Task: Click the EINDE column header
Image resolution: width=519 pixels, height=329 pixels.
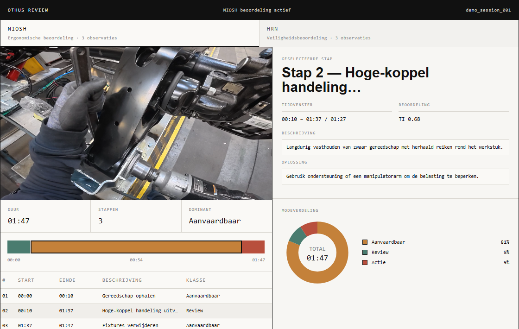Action: pos(67,280)
